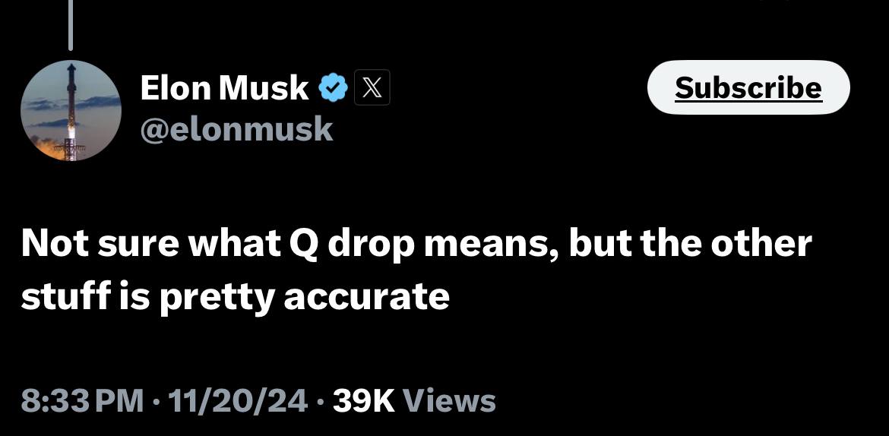Click the word "Not" starting the tweet
This screenshot has width=889, height=436.
(50, 245)
